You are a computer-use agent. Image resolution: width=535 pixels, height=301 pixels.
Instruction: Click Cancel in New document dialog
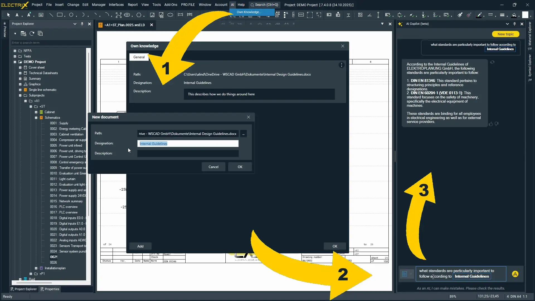213,167
